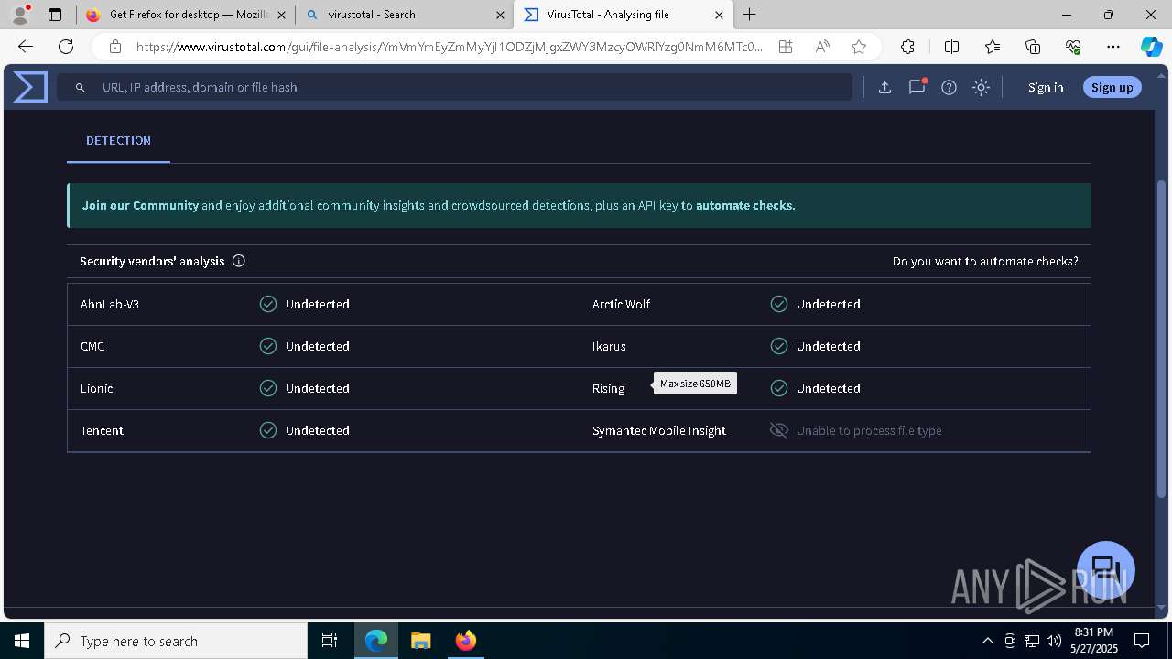Click Rising vendor name

pos(608,388)
